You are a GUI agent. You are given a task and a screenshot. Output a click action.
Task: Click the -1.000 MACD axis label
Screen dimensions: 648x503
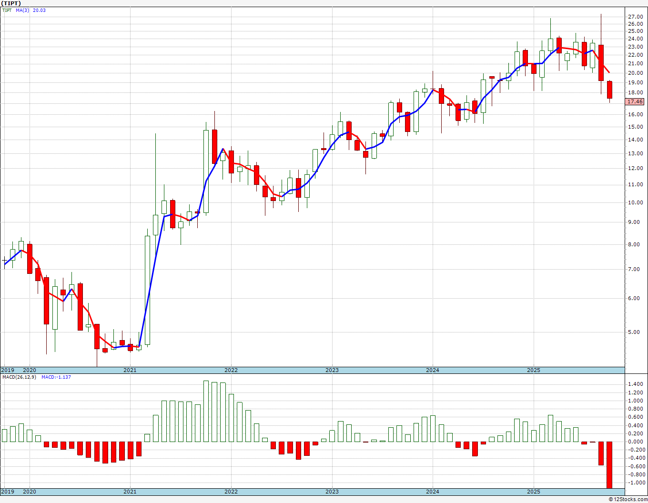point(636,483)
